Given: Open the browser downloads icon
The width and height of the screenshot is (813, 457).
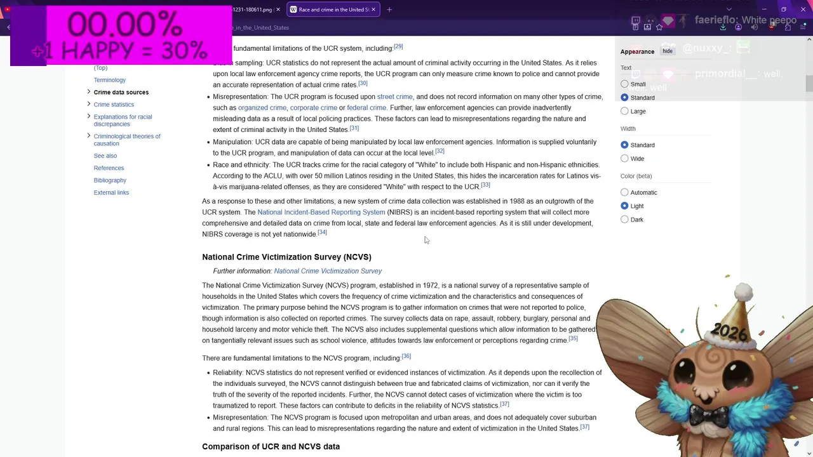Looking at the screenshot, I should click(723, 27).
